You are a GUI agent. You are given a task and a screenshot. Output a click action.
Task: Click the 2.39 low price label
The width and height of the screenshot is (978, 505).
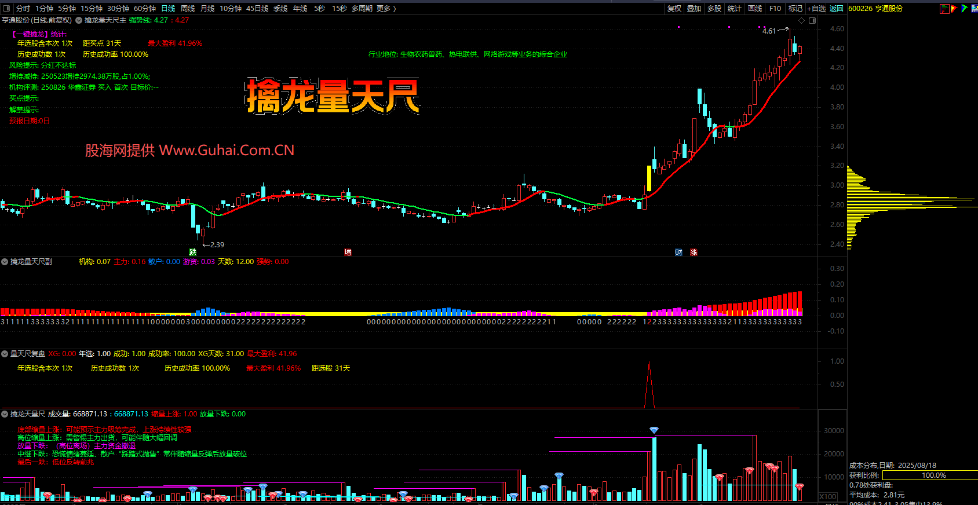[217, 245]
